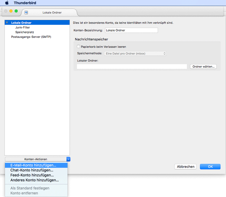Screen dimensions: 226x197
Task: Click the yellow minimize window button
Action: [11, 11]
